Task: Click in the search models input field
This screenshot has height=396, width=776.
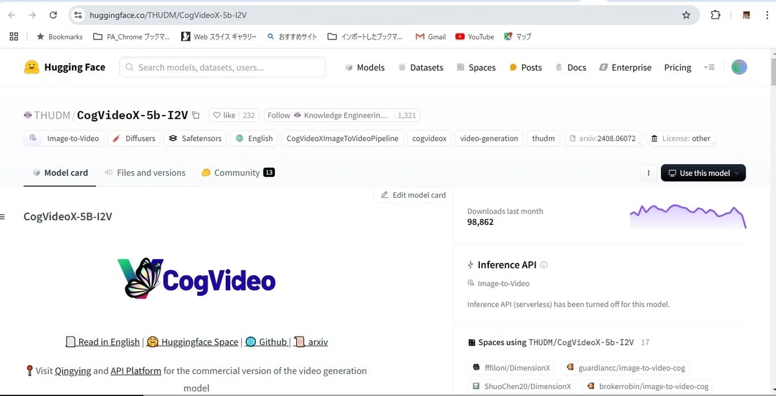Action: click(x=222, y=67)
